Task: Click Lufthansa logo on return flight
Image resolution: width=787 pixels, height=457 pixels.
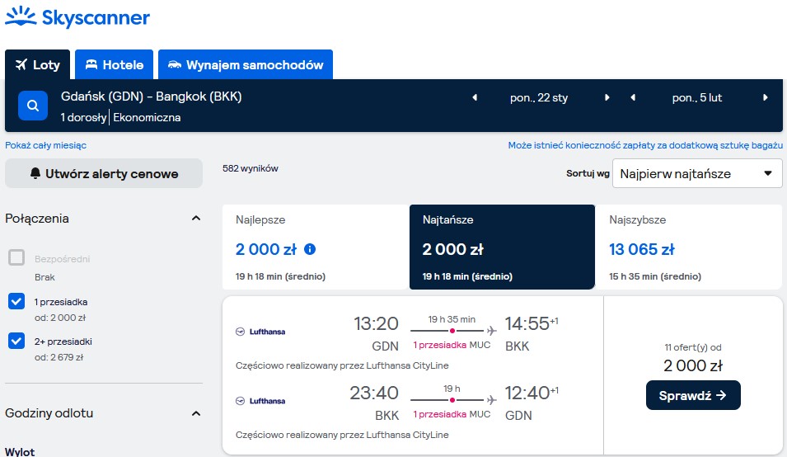Action: [260, 401]
